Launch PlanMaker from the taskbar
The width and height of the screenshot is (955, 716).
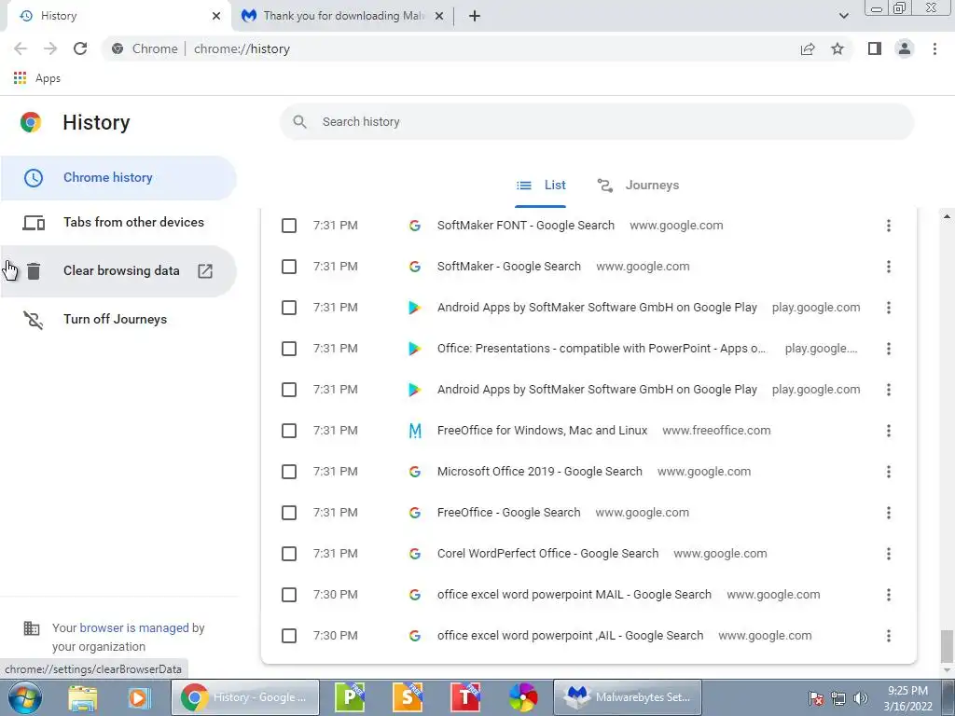[x=351, y=697]
